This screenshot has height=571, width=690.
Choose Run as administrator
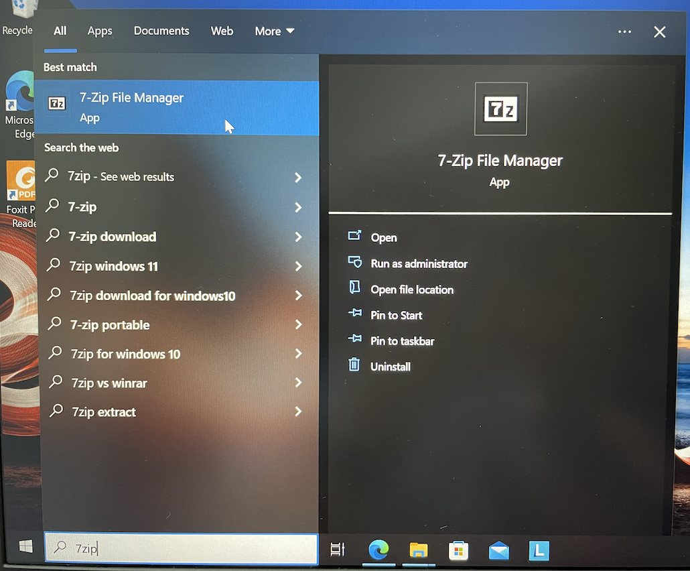point(419,263)
